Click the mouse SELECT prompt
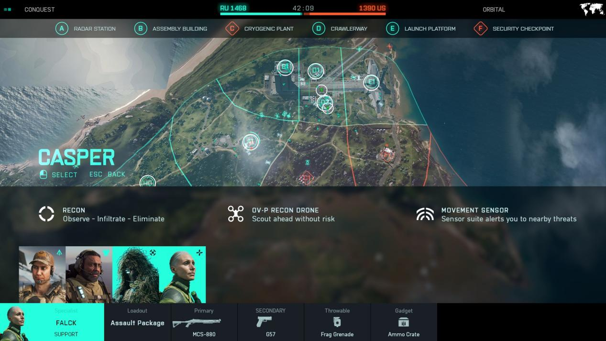 [x=58, y=175]
